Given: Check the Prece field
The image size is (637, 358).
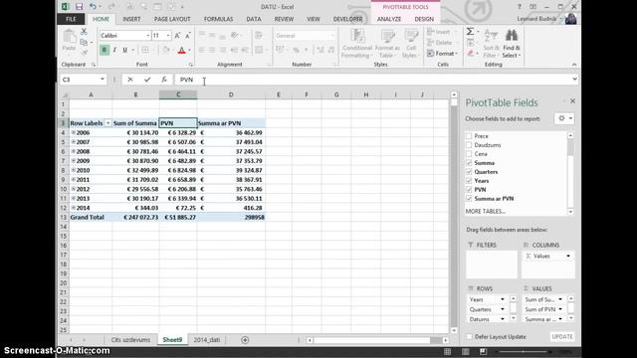Looking at the screenshot, I should pos(469,136).
